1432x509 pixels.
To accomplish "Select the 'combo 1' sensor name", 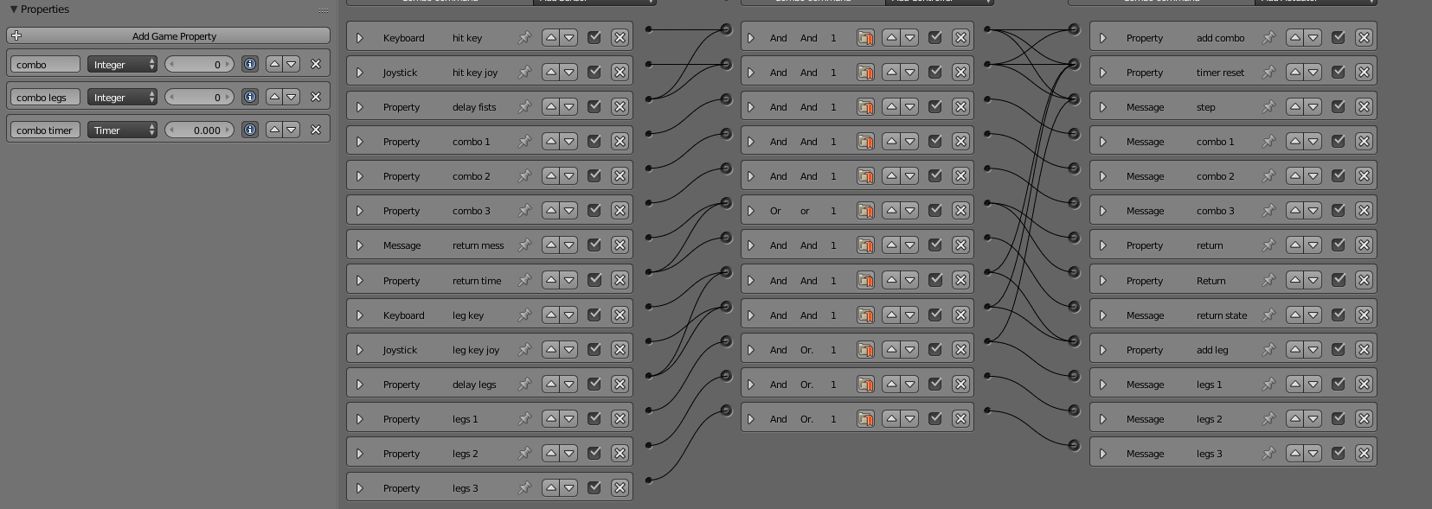I will pos(471,142).
